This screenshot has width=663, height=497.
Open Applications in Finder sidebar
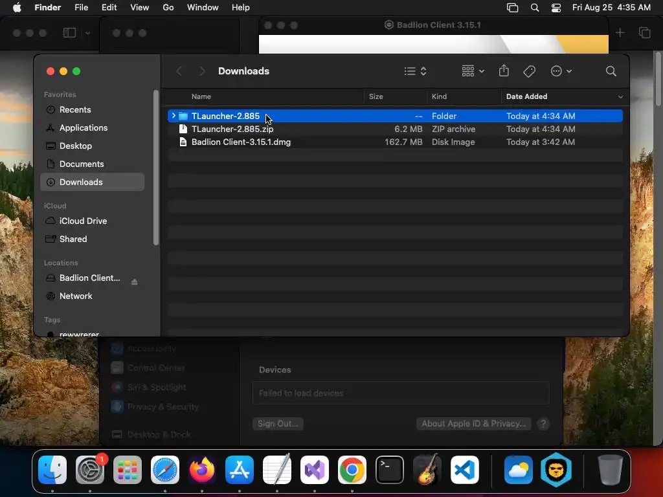click(92, 127)
